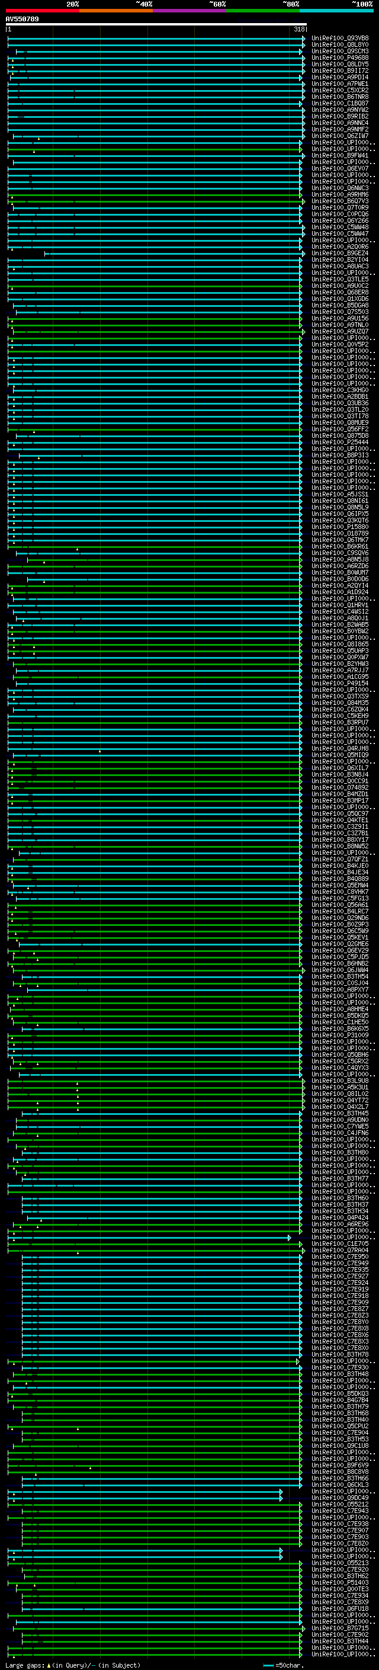Click the UniRef100_C7E950 alignment bar
Image resolution: width=379 pixels, height=1670 pixels.
tap(162, 1256)
